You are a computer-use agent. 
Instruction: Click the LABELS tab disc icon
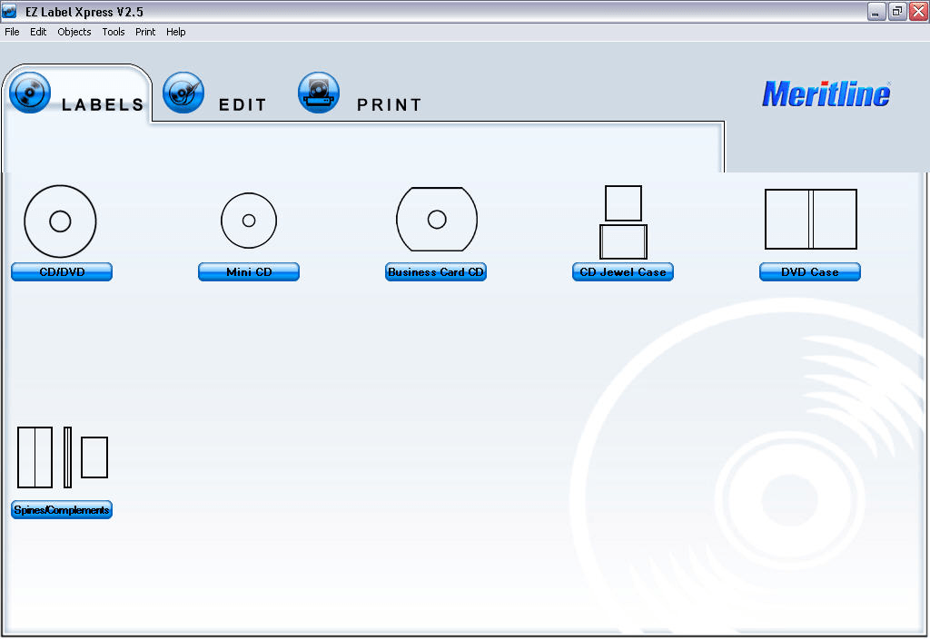(x=29, y=92)
